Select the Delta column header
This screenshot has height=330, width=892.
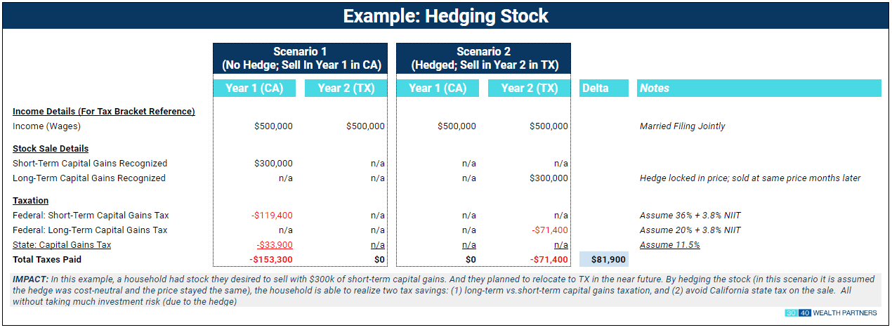[x=603, y=88]
